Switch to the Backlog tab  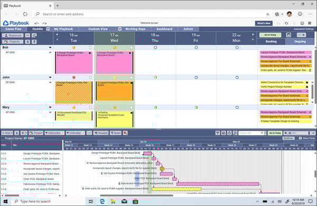click(271, 42)
